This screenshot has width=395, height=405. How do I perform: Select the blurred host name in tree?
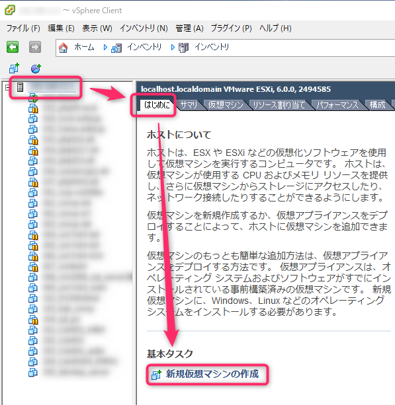tap(52, 87)
